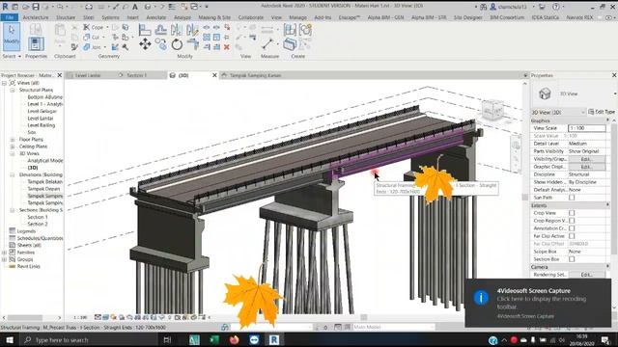Toggle the Sun Path checkbox
The image size is (618, 347).
(x=572, y=198)
